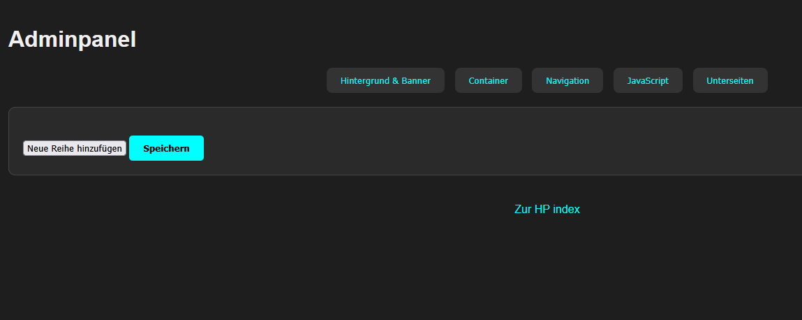Choose Navigation from the admin menu
This screenshot has height=320, width=802.
click(567, 80)
